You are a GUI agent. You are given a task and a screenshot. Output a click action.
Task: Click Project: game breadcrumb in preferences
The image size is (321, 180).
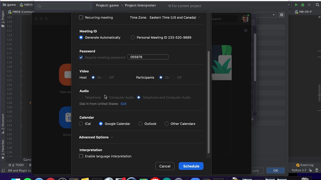(x=107, y=5)
